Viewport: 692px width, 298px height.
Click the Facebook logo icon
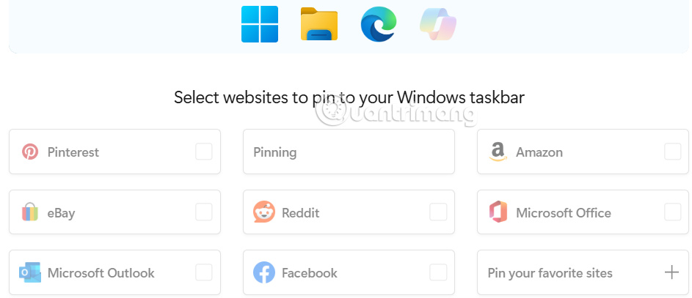pyautogui.click(x=264, y=273)
